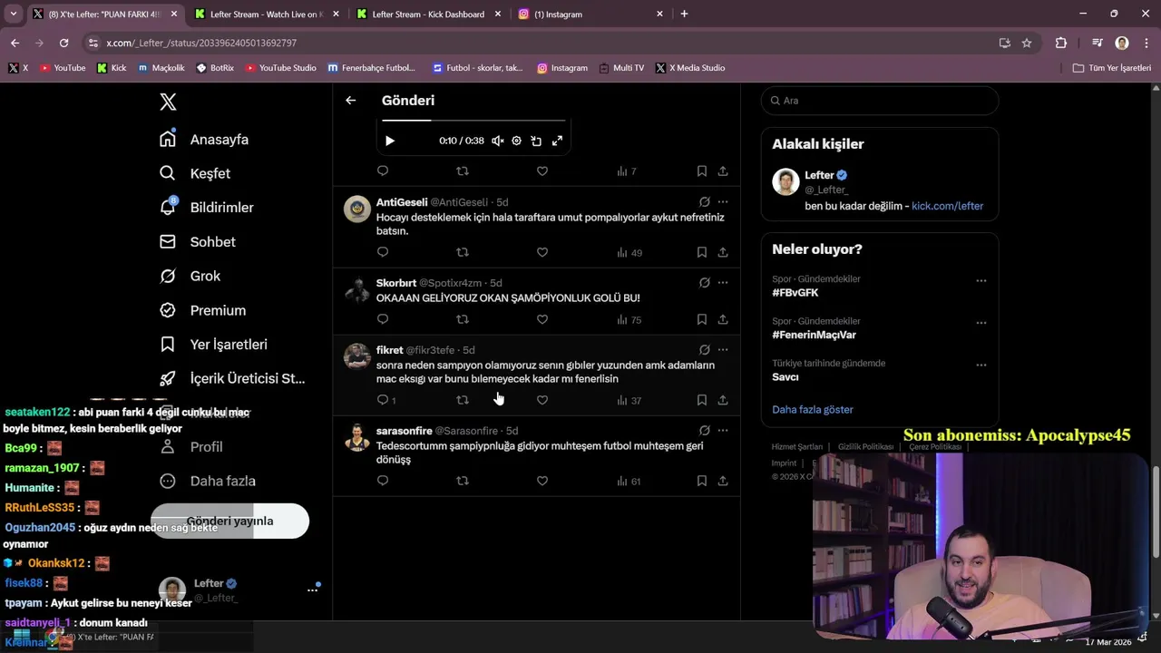The image size is (1161, 653).
Task: Click Daha fazla göster link
Action: (x=813, y=410)
